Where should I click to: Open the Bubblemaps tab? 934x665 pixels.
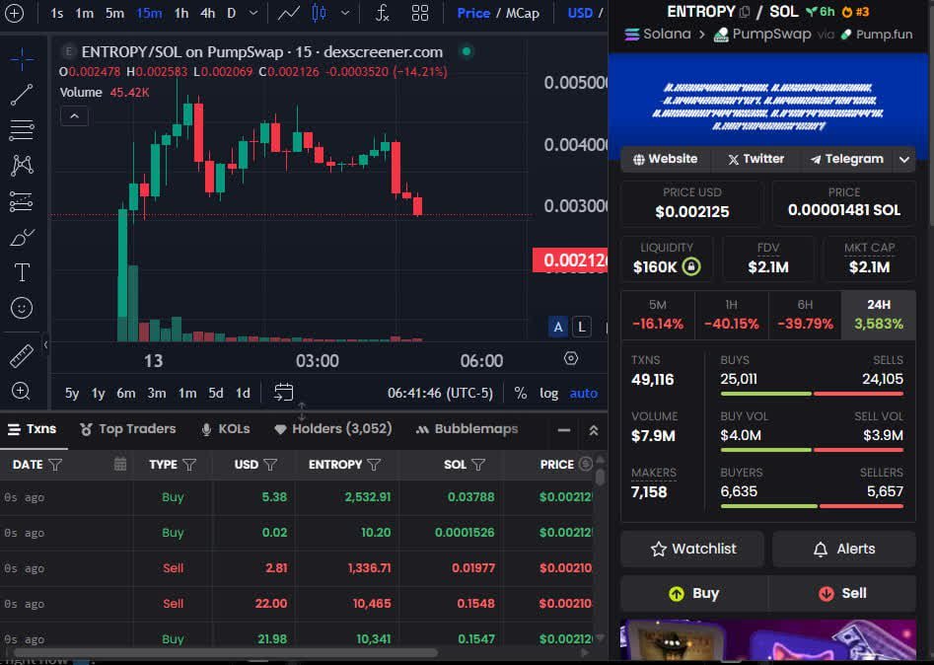tap(467, 429)
